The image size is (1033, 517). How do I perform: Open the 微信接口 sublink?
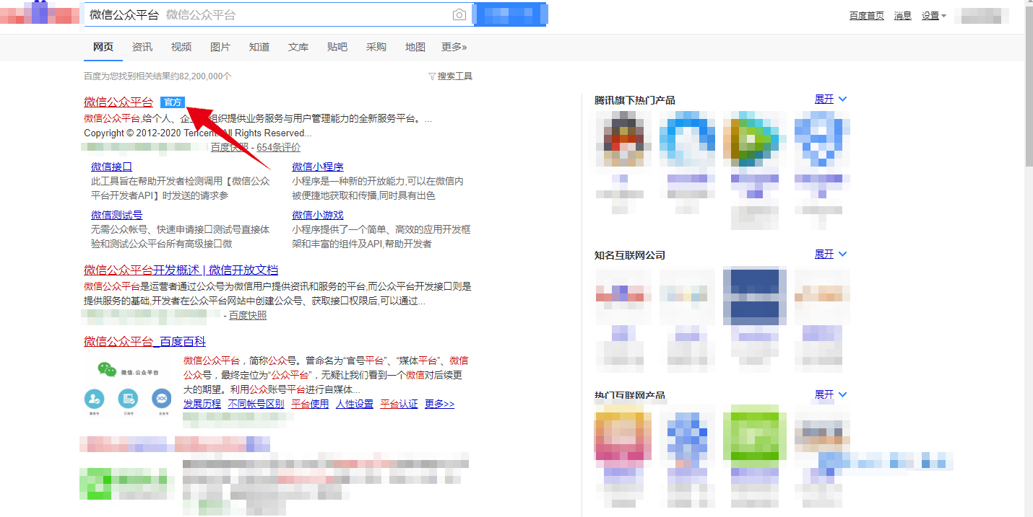tap(112, 167)
